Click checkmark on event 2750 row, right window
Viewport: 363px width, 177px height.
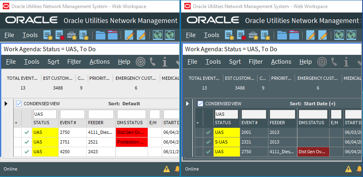[x=208, y=152]
